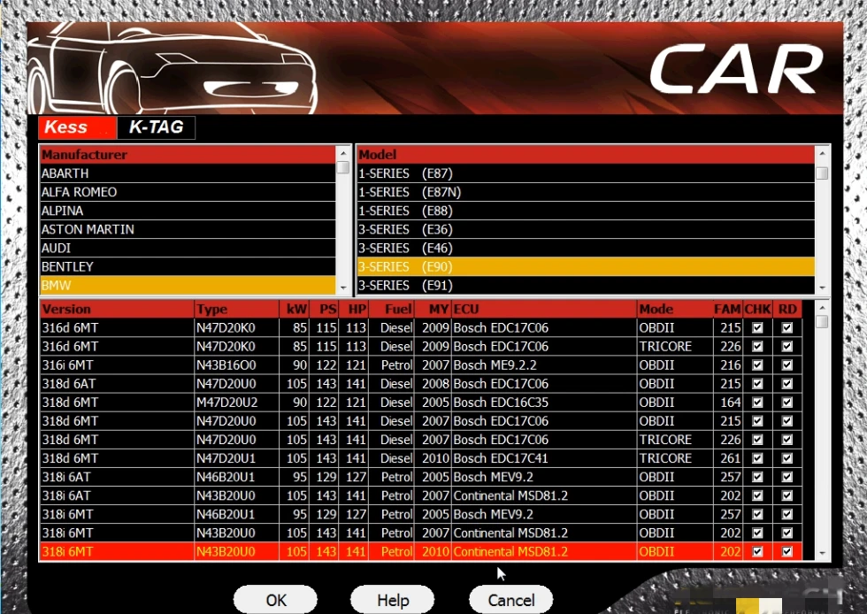This screenshot has height=614, width=867.
Task: Toggle RD checkbox on 318i 6AT 2005 MEV9.2 row
Action: 786,477
